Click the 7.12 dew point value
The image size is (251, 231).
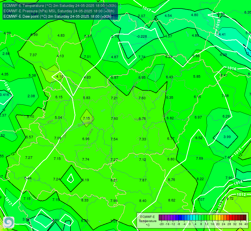coord(143,160)
